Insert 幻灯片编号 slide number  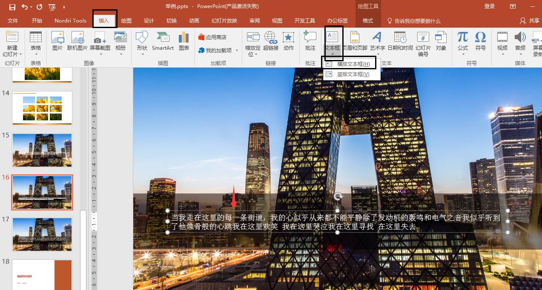click(423, 44)
